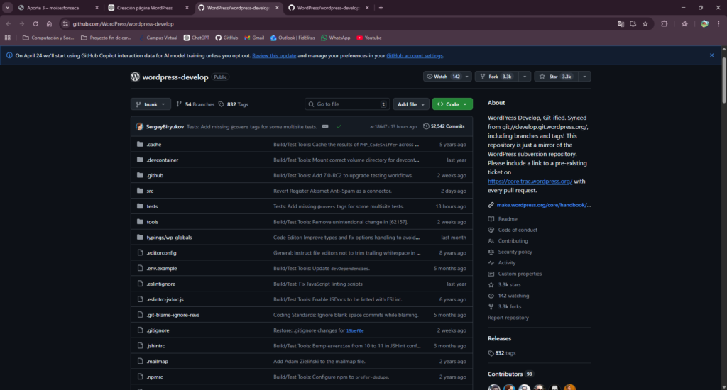
Task: Open the green commit status check mark
Action: coord(339,126)
